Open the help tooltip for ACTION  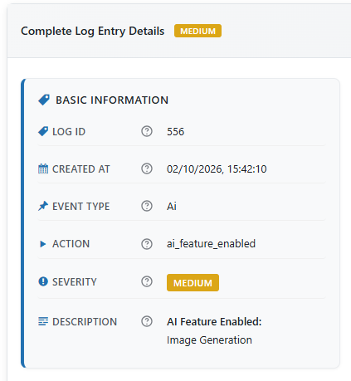(x=147, y=244)
